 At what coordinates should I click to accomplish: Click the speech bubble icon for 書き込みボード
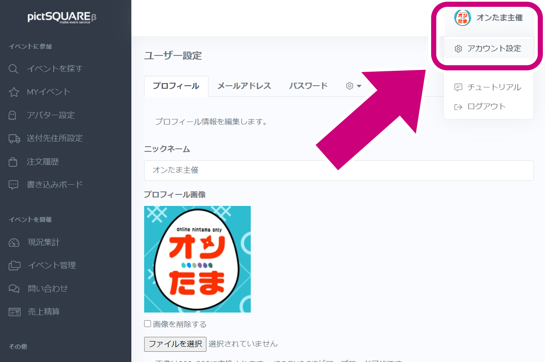tap(14, 185)
